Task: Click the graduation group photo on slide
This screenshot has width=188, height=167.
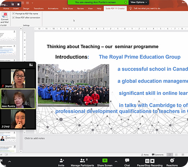Action: (x=73, y=85)
